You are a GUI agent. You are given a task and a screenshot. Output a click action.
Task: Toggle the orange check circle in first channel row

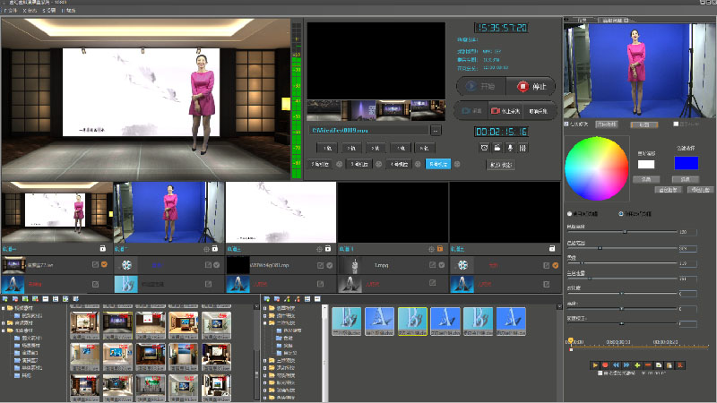coord(104,264)
